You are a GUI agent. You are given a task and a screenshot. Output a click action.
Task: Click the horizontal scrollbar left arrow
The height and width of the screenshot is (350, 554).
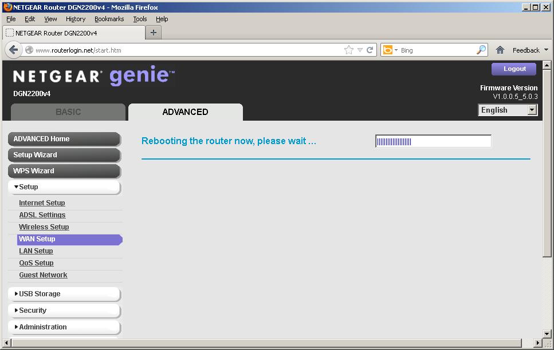7,343
